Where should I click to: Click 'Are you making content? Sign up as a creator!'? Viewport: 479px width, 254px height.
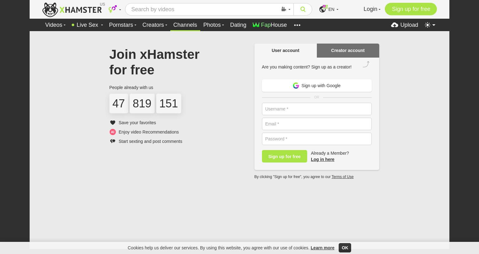point(307,67)
